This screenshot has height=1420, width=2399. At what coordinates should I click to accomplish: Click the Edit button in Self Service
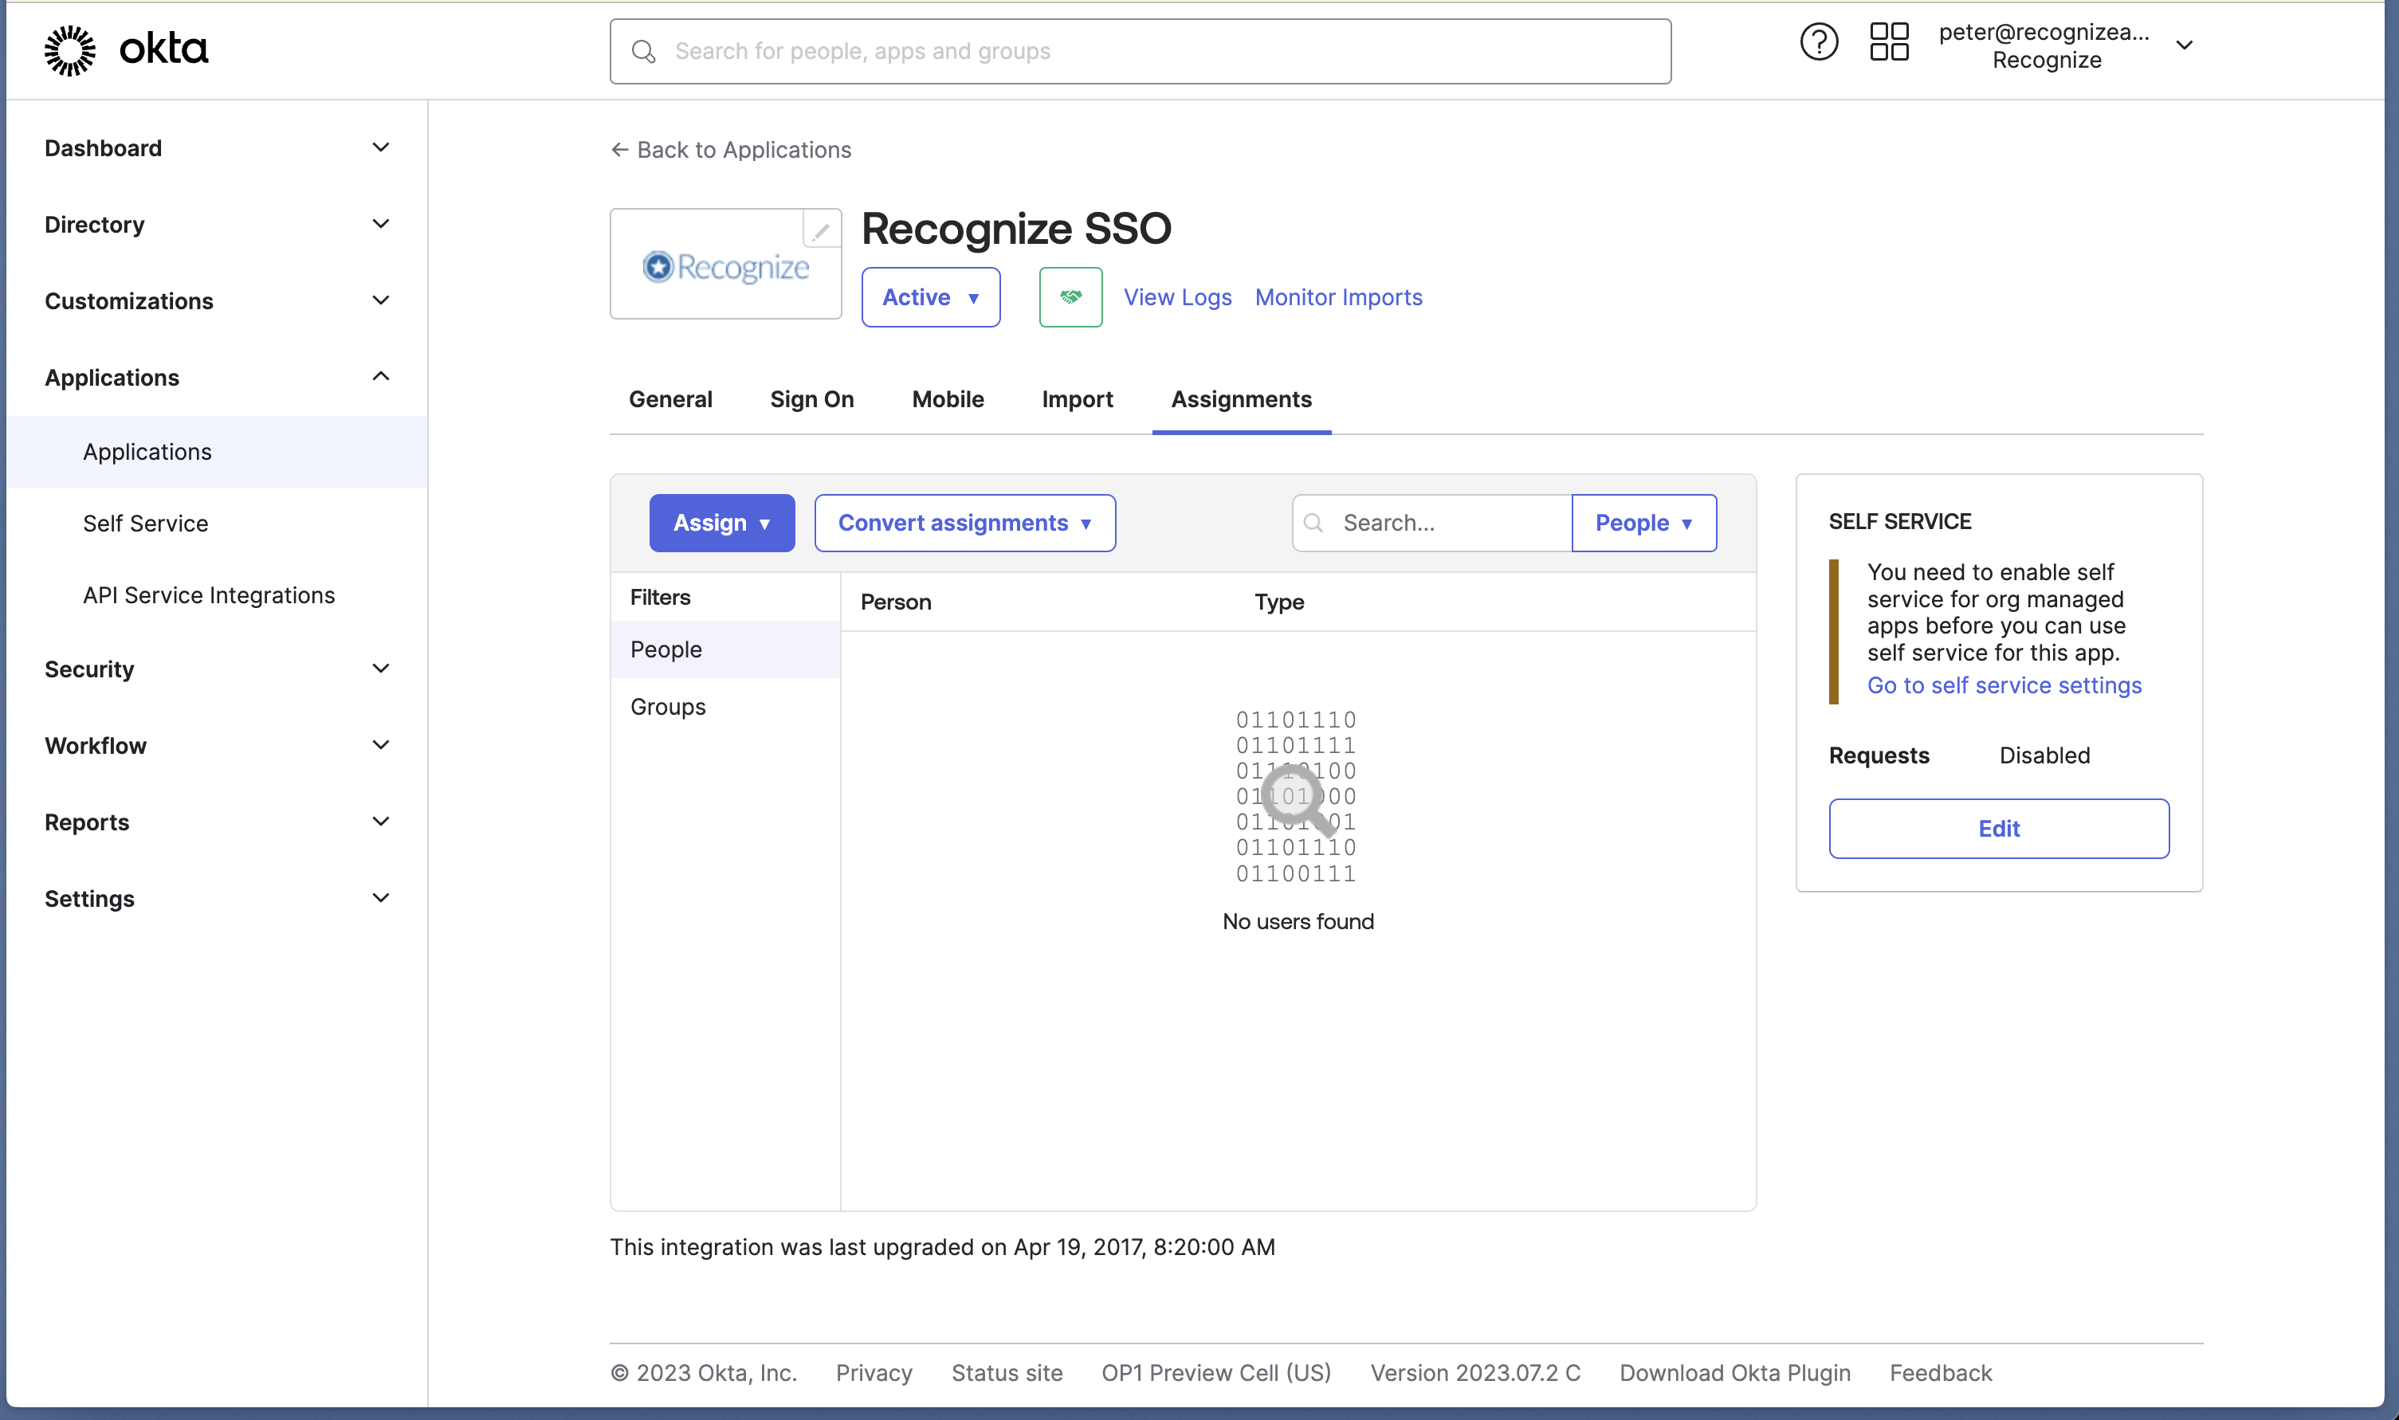[1998, 829]
